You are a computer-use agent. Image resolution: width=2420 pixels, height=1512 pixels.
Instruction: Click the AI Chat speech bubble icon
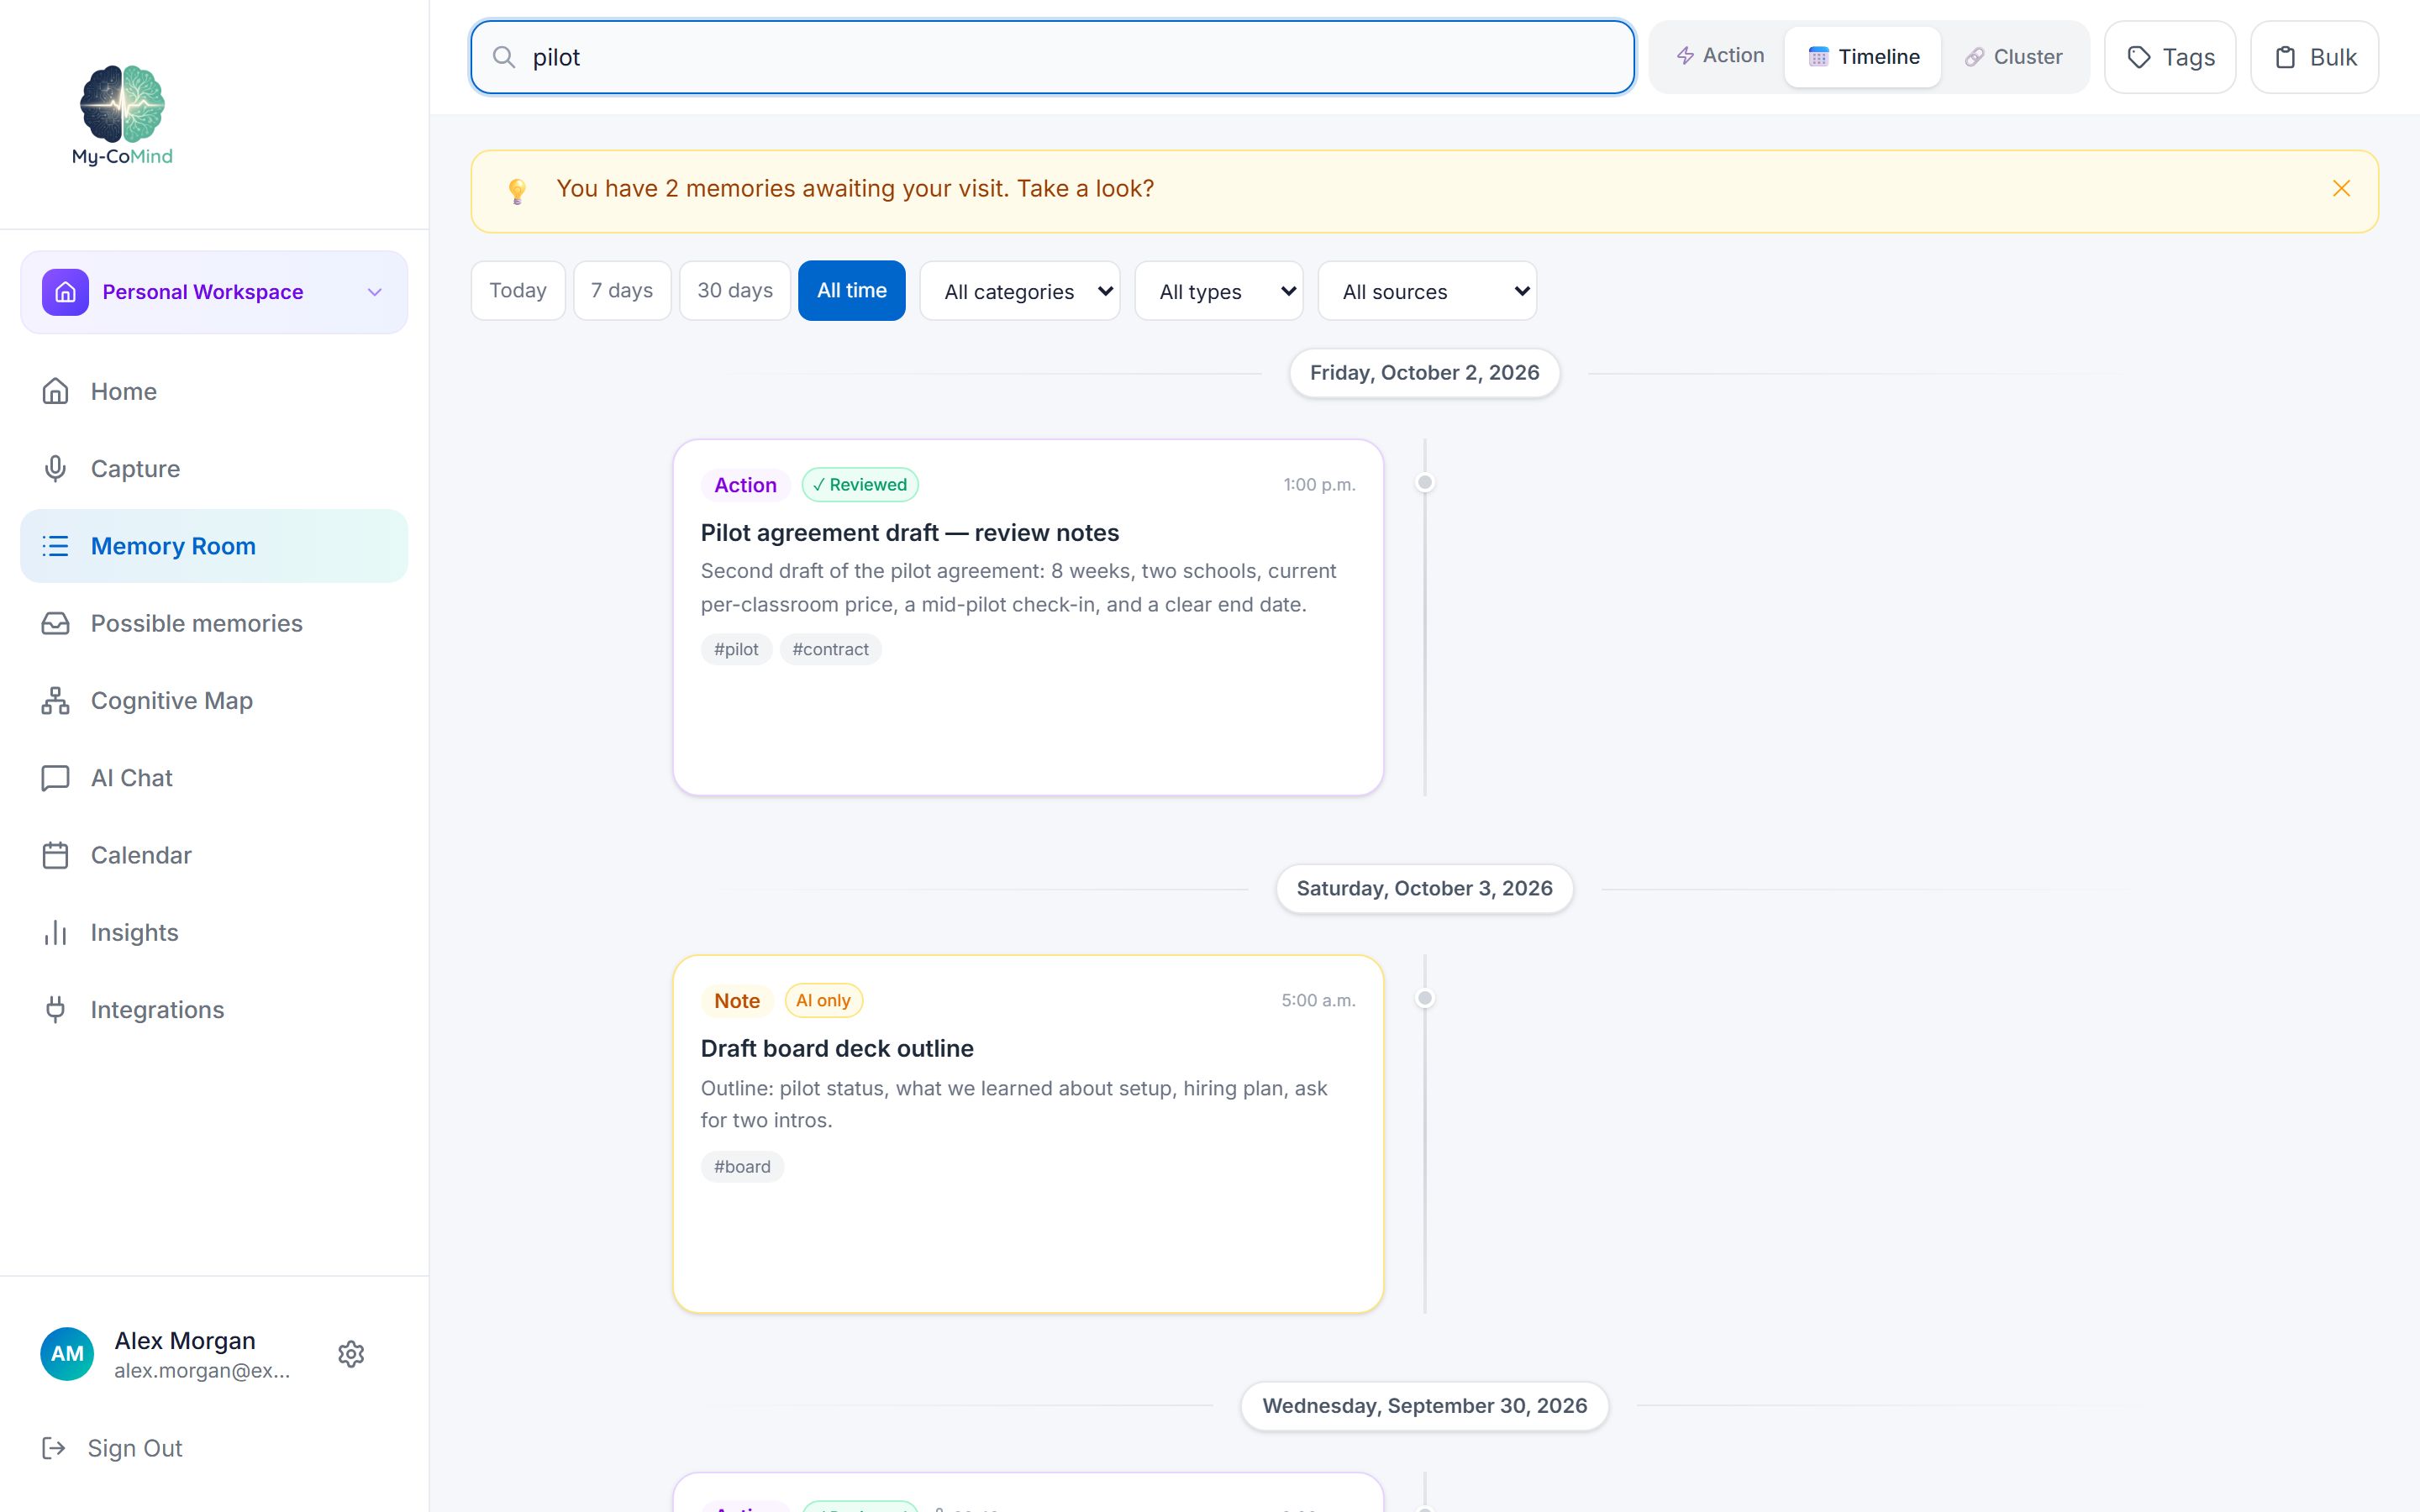(56, 778)
